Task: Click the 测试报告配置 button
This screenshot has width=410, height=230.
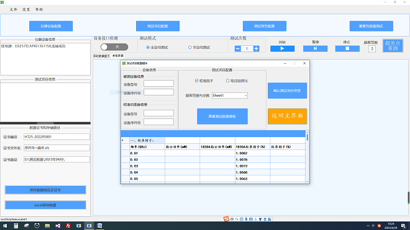Action: 265,26
